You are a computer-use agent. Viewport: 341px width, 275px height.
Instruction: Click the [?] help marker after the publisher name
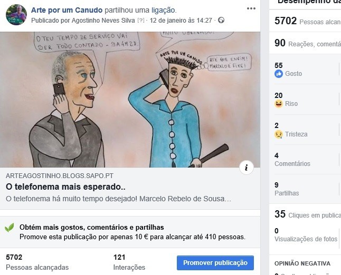point(141,21)
